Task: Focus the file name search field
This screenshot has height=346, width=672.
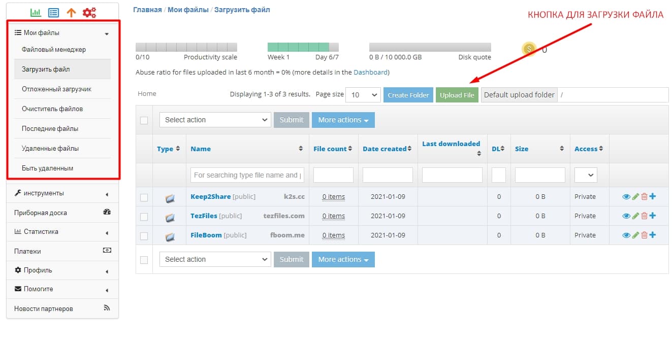Action: 247,175
